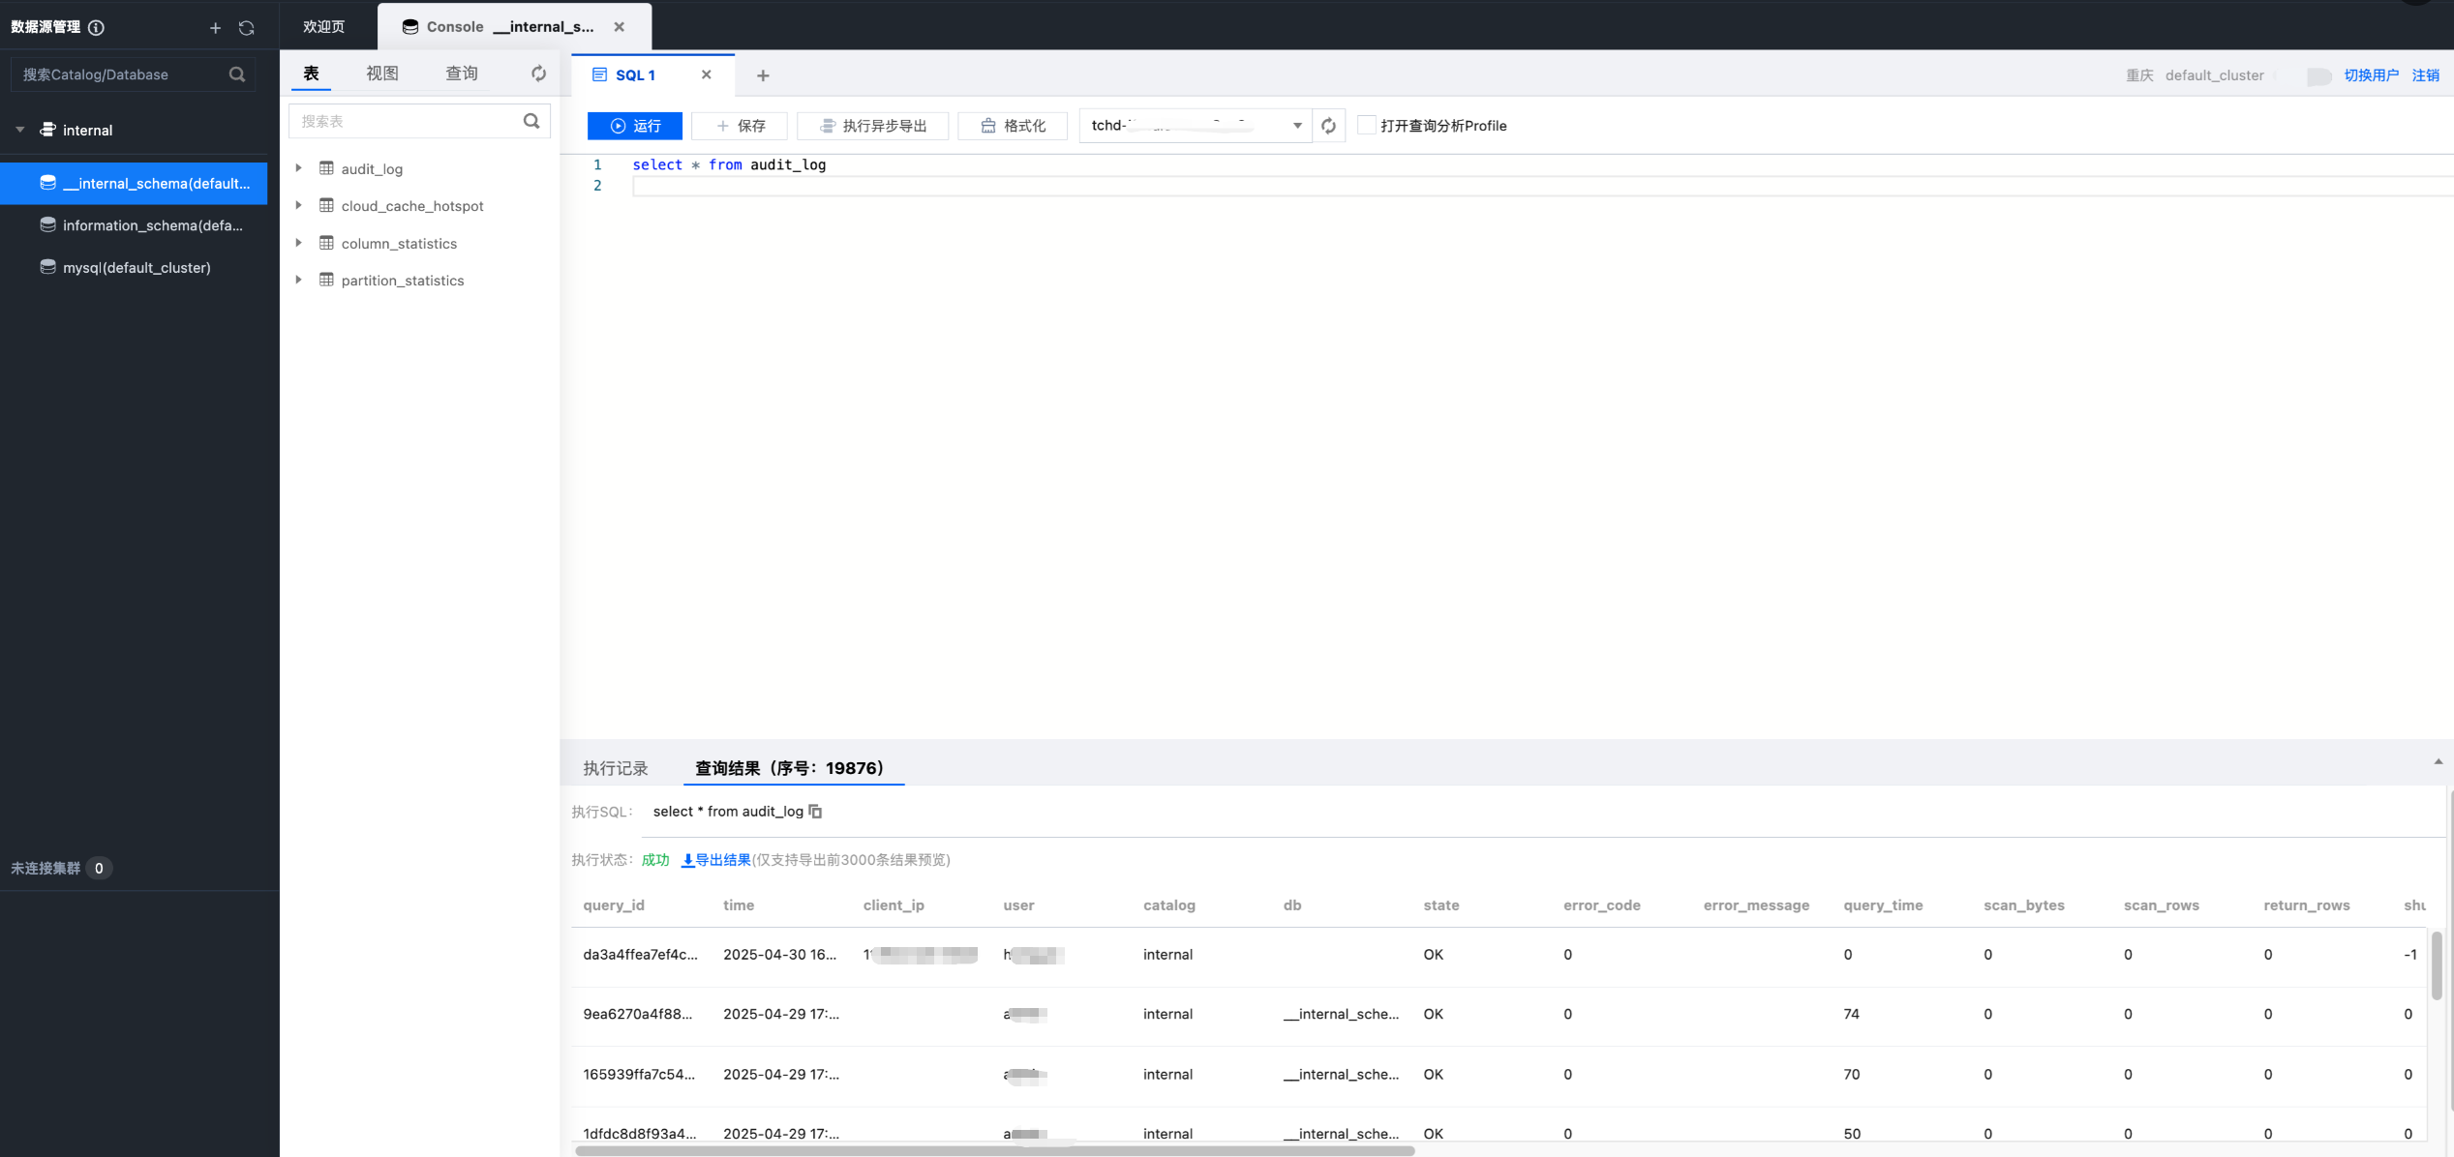Refresh the data source list

(247, 28)
